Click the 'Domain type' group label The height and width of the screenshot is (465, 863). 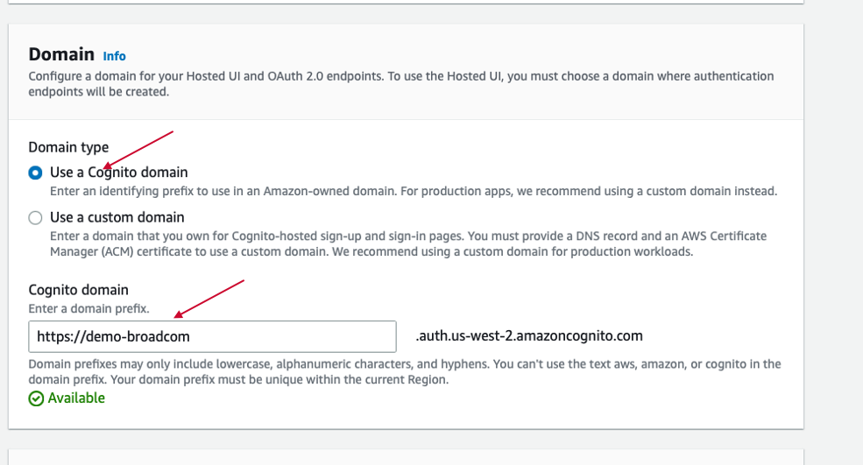click(68, 147)
